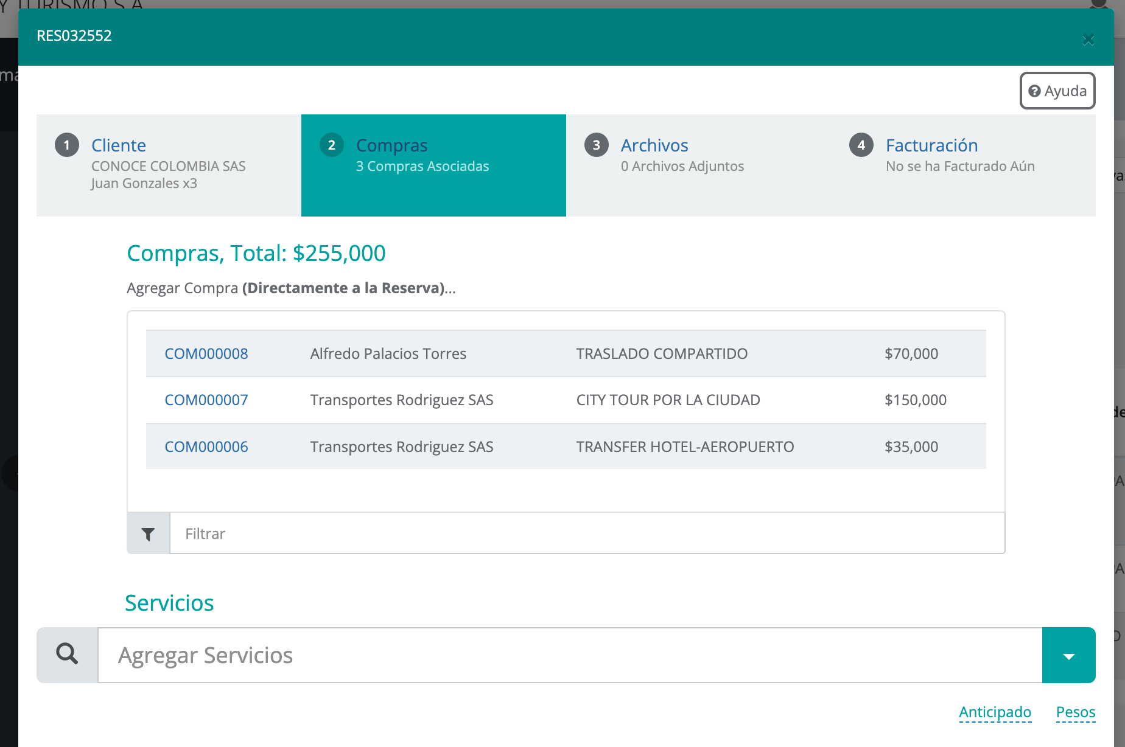Click CITY TOUR POR LA CIUDAD text

668,400
